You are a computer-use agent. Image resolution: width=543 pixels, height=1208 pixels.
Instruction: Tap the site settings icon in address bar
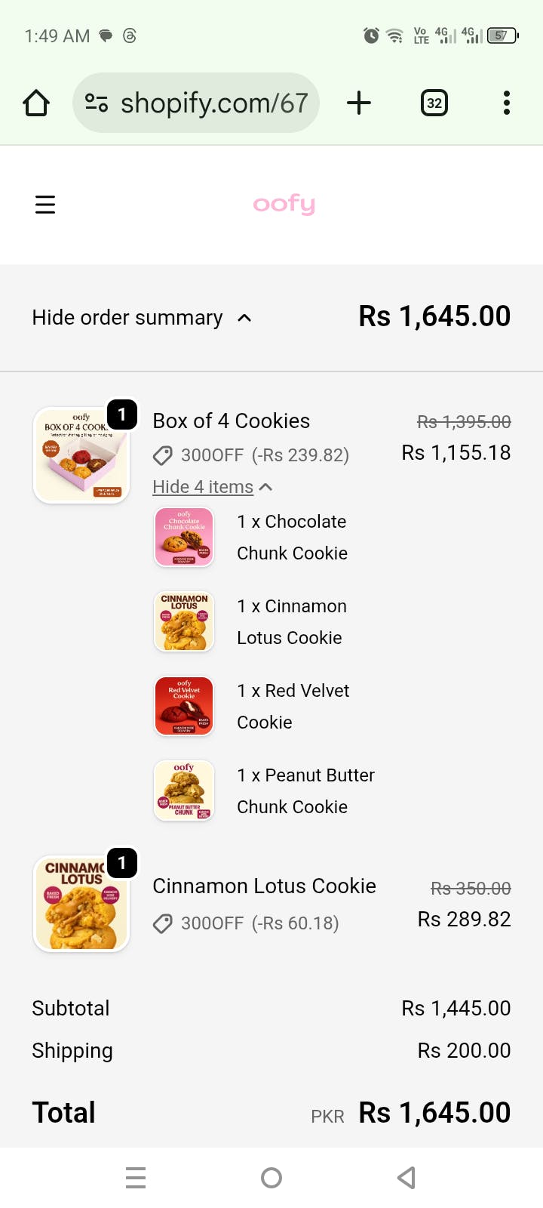(97, 103)
